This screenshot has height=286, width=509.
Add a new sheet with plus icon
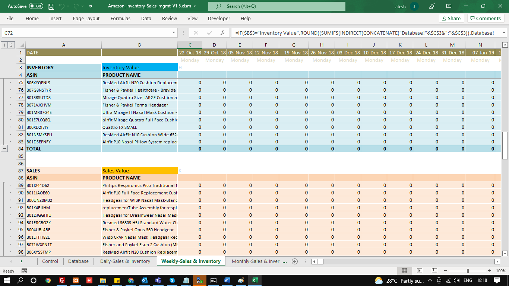pos(295,261)
